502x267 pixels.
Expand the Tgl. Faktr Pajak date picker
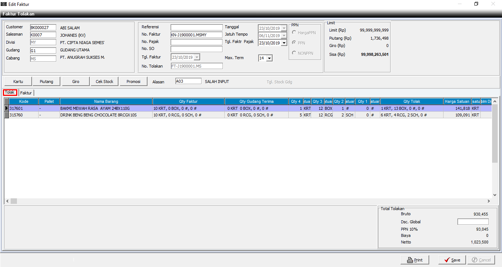[x=284, y=43]
